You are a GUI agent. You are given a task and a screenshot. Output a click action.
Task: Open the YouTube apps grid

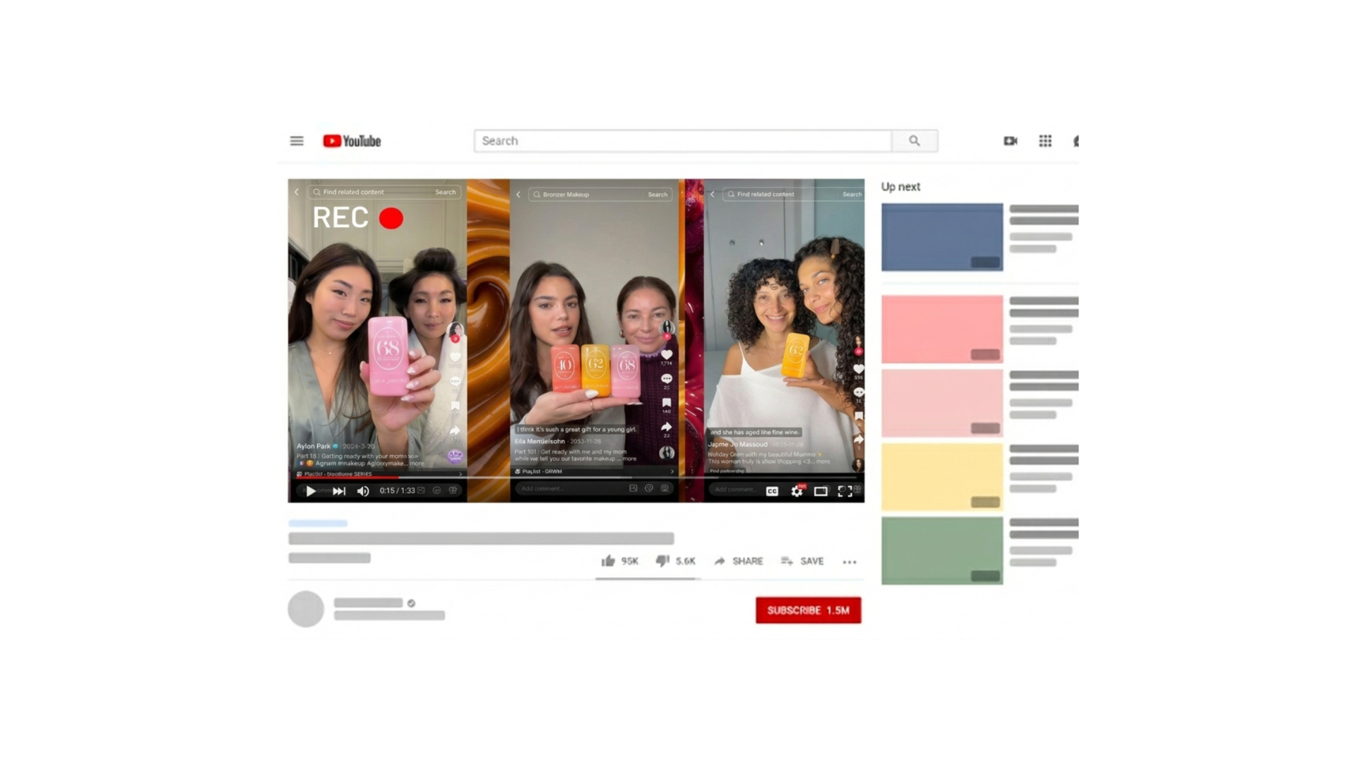tap(1045, 141)
